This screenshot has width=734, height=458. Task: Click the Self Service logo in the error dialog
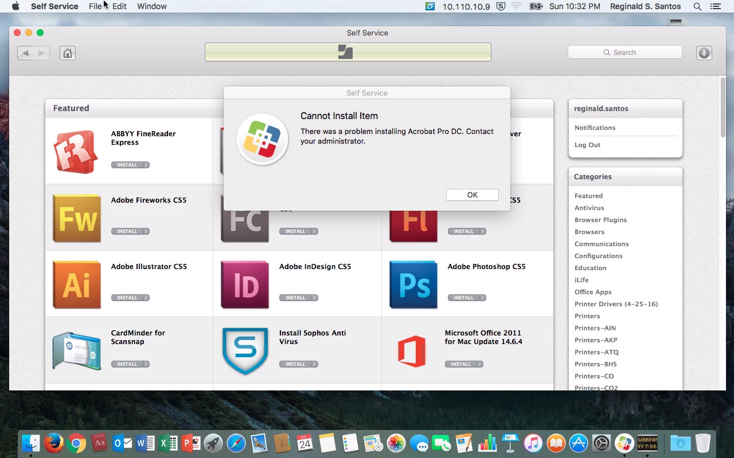pyautogui.click(x=263, y=139)
